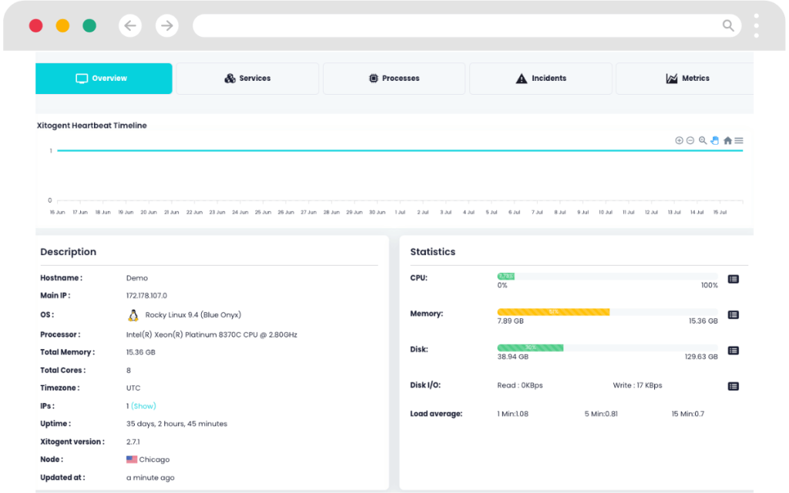Open the Incidents tab
The width and height of the screenshot is (789, 493).
[541, 78]
